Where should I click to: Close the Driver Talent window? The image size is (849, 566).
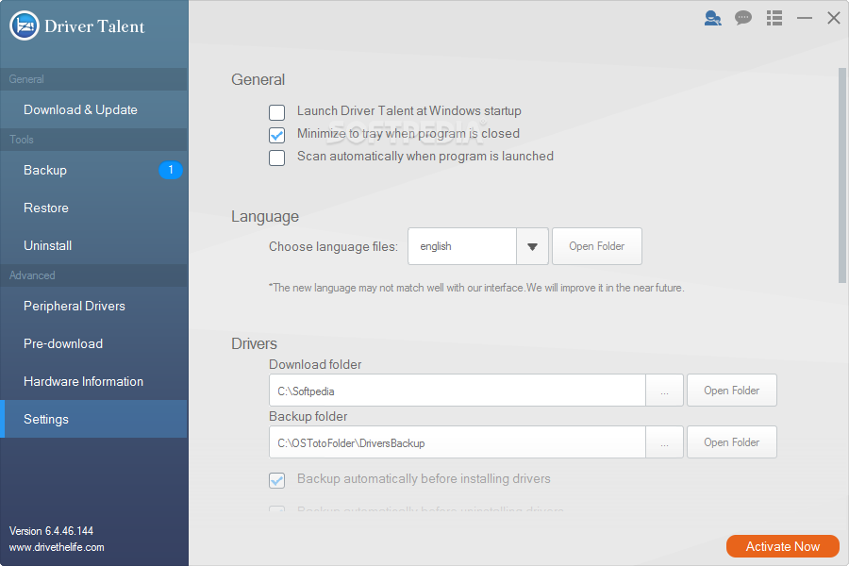point(834,18)
